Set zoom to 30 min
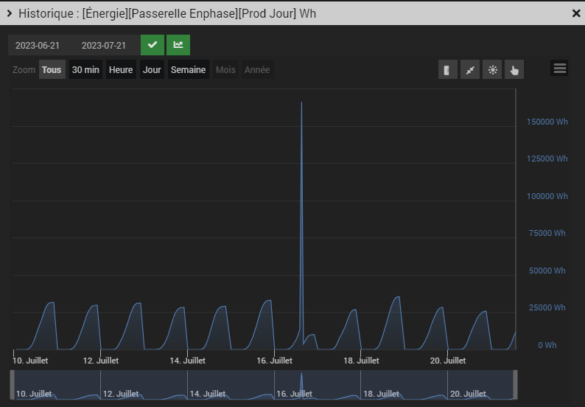 [x=85, y=70]
